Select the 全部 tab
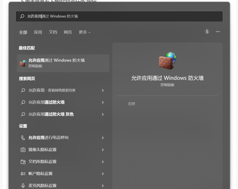 tap(23, 32)
